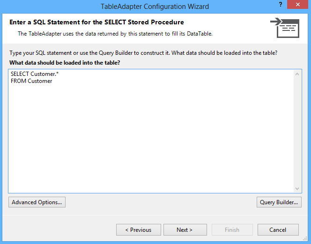Image resolution: width=311 pixels, height=244 pixels.
Task: Click the 'Type your SQL statement' instruction text
Action: click(x=146, y=52)
